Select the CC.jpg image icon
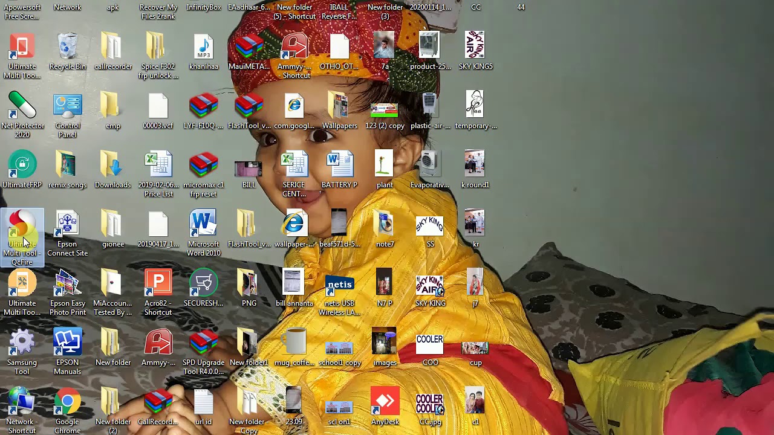Image resolution: width=774 pixels, height=435 pixels. tap(430, 404)
